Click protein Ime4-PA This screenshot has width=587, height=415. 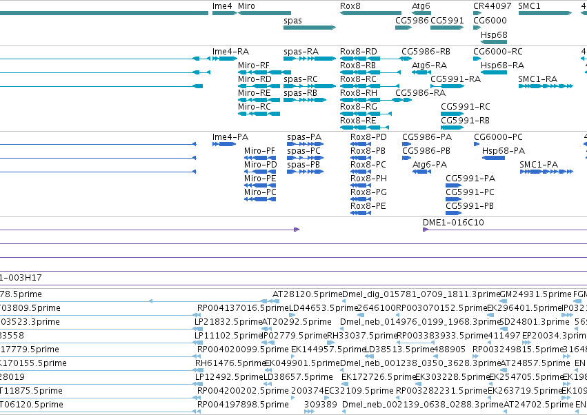(230, 137)
